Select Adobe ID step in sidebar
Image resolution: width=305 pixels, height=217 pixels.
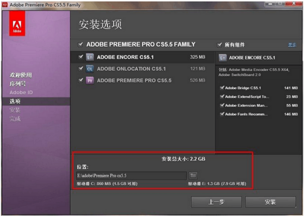(x=21, y=92)
